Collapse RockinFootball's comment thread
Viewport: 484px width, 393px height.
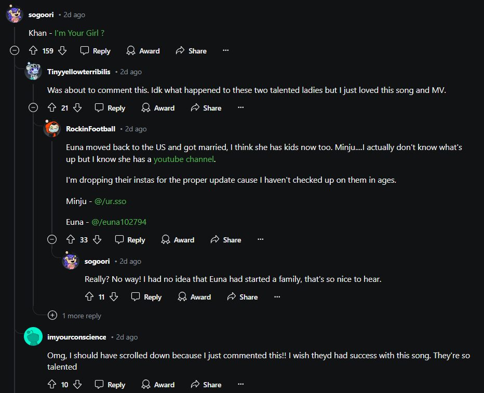(x=52, y=240)
